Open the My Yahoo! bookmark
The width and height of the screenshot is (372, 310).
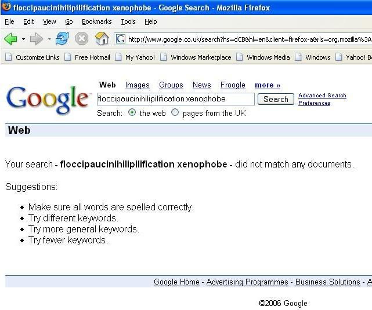pos(135,57)
